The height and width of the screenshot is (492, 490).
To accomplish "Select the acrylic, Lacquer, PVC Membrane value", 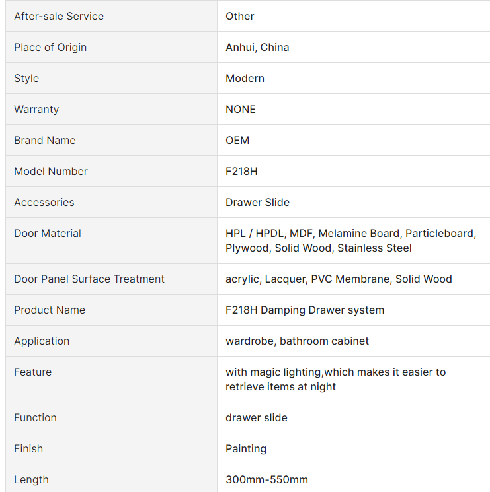I will [x=339, y=279].
